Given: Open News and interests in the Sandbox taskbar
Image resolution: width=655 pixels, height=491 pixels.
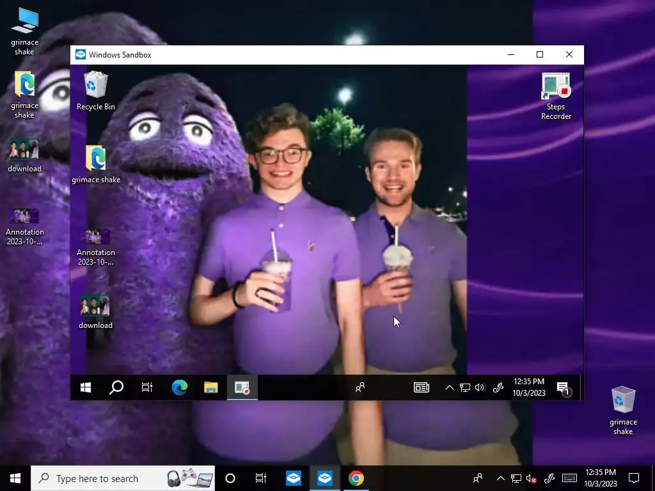Looking at the screenshot, I should pos(422,387).
